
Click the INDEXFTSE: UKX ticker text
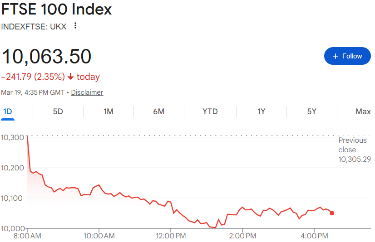34,26
